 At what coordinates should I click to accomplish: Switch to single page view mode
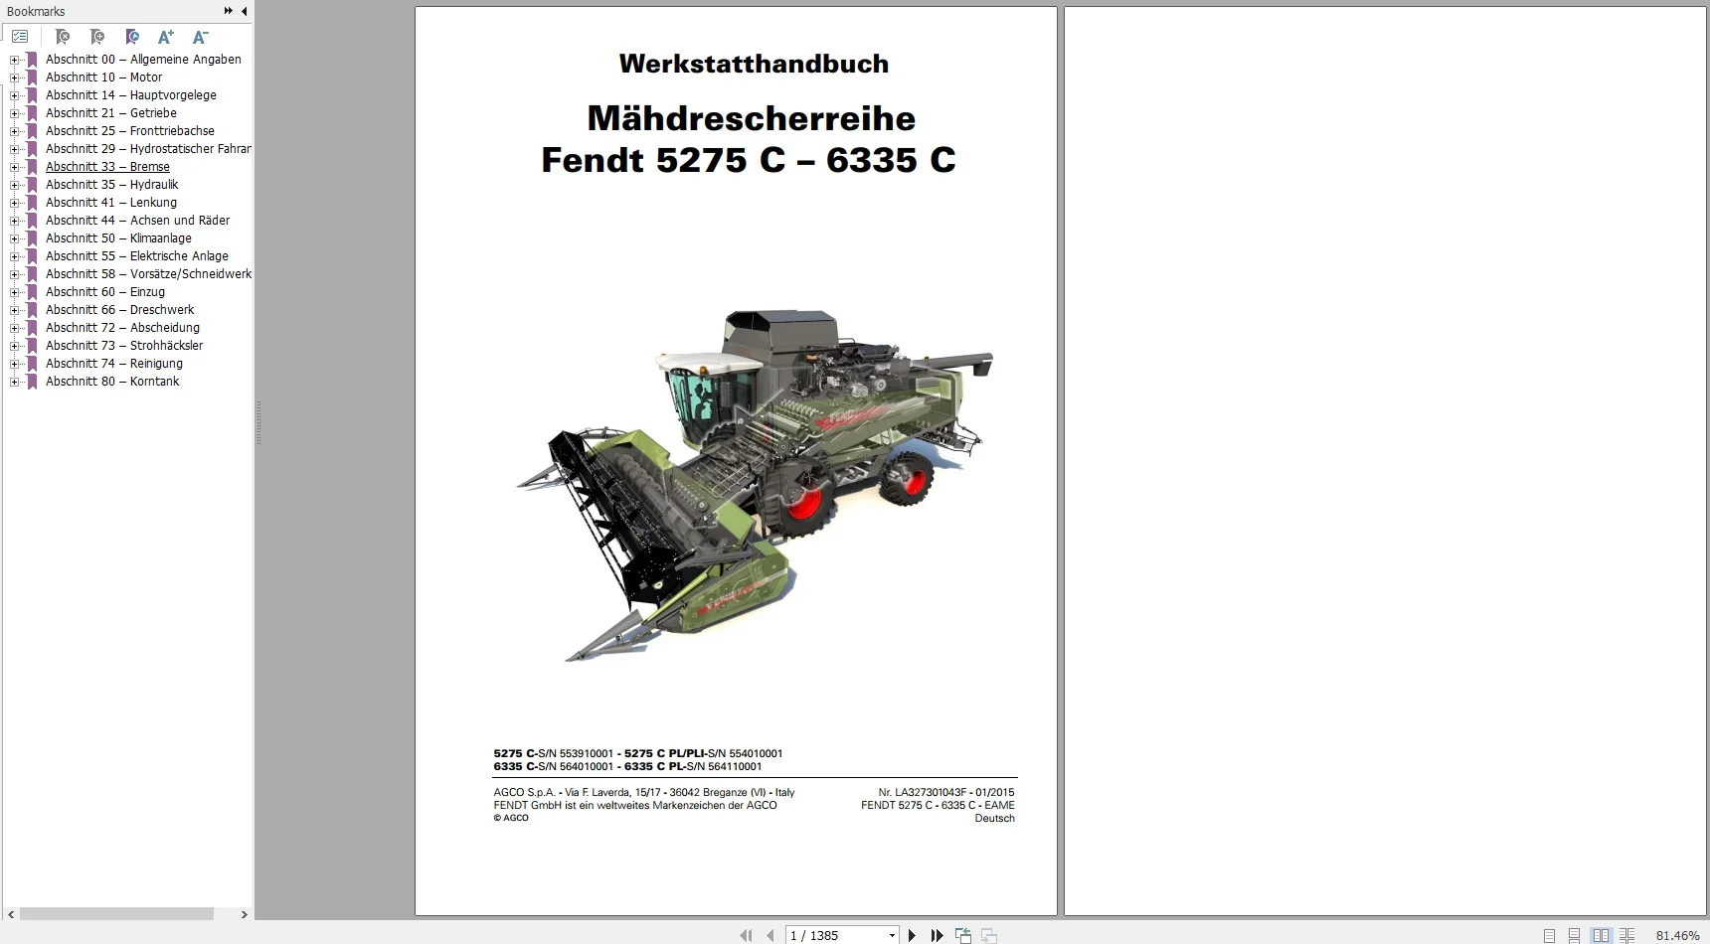1549,936
